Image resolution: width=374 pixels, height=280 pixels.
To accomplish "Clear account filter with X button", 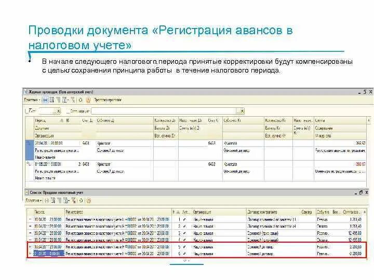I will (x=59, y=111).
